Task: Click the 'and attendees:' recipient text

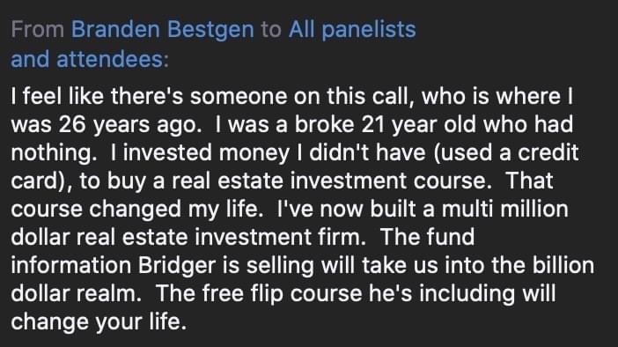Action: [x=90, y=60]
